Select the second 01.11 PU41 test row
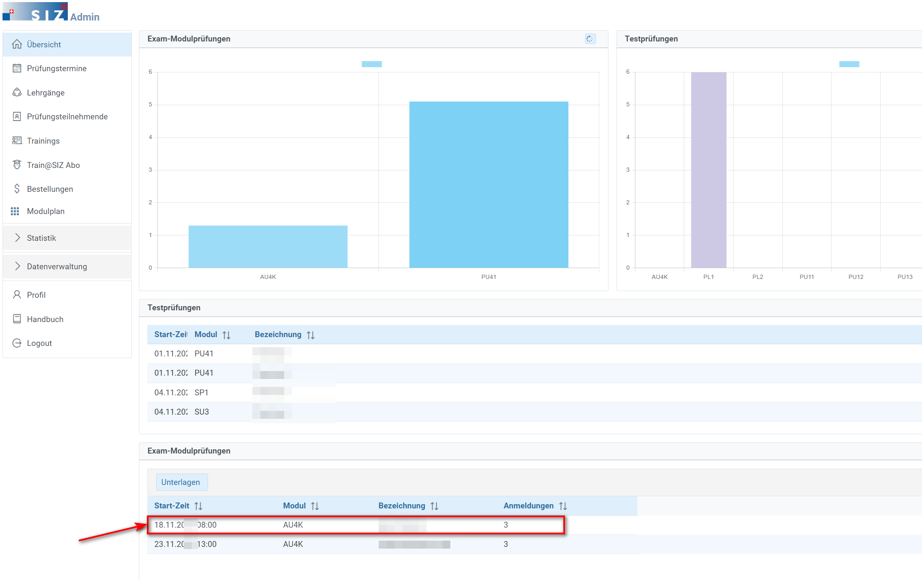The height and width of the screenshot is (580, 922). click(x=534, y=373)
